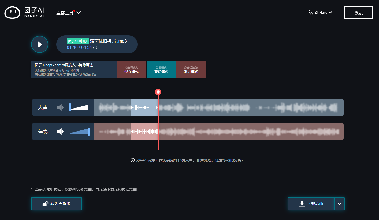Click the red playhead marker above the waveforms
The height and width of the screenshot is (220, 379).
tap(158, 92)
